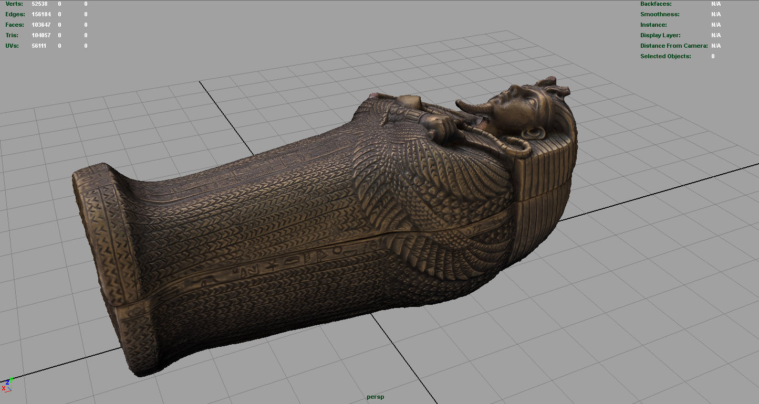Click the N/A value beside Instance
This screenshot has width=759, height=404.
coord(716,25)
